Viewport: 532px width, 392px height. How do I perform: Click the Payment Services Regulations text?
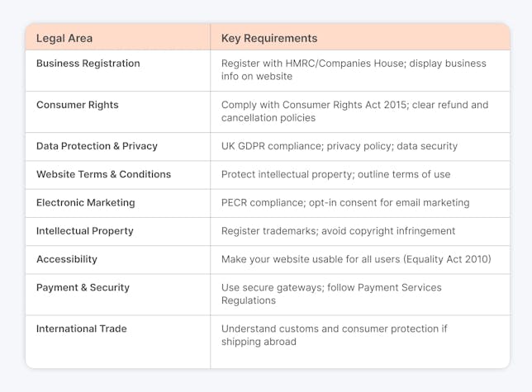[331, 294]
